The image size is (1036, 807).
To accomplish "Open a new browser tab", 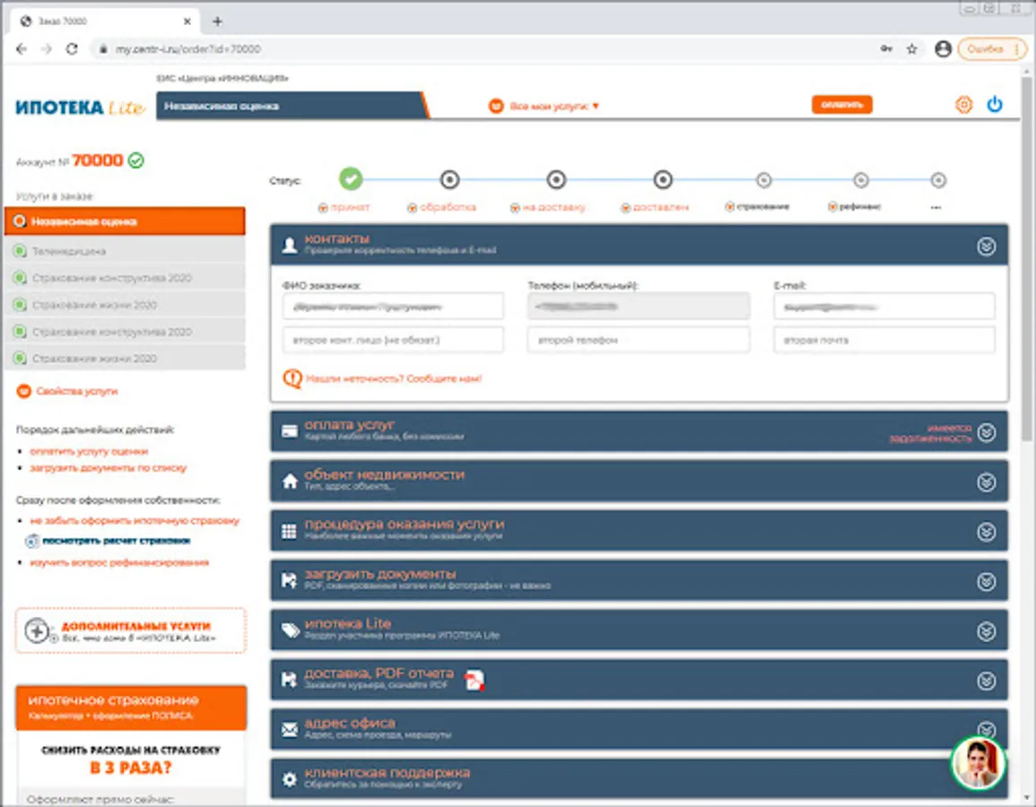I will [217, 22].
